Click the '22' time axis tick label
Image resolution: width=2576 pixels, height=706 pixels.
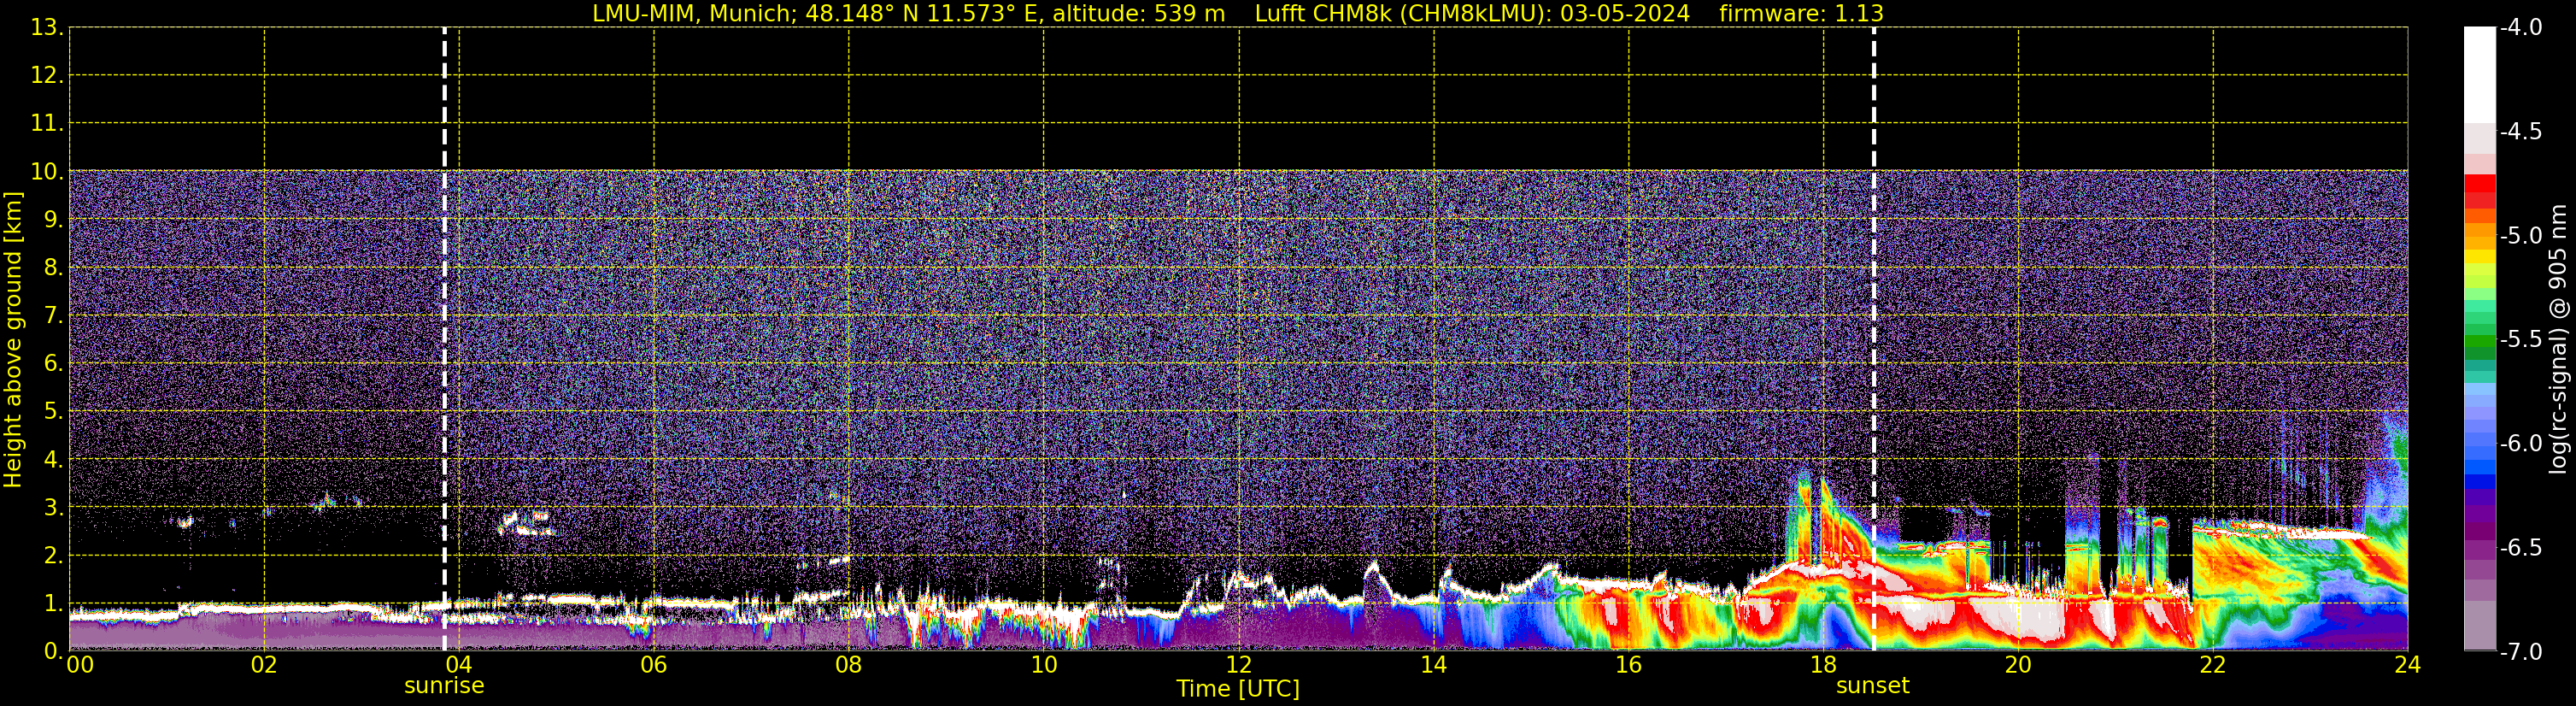(2213, 665)
